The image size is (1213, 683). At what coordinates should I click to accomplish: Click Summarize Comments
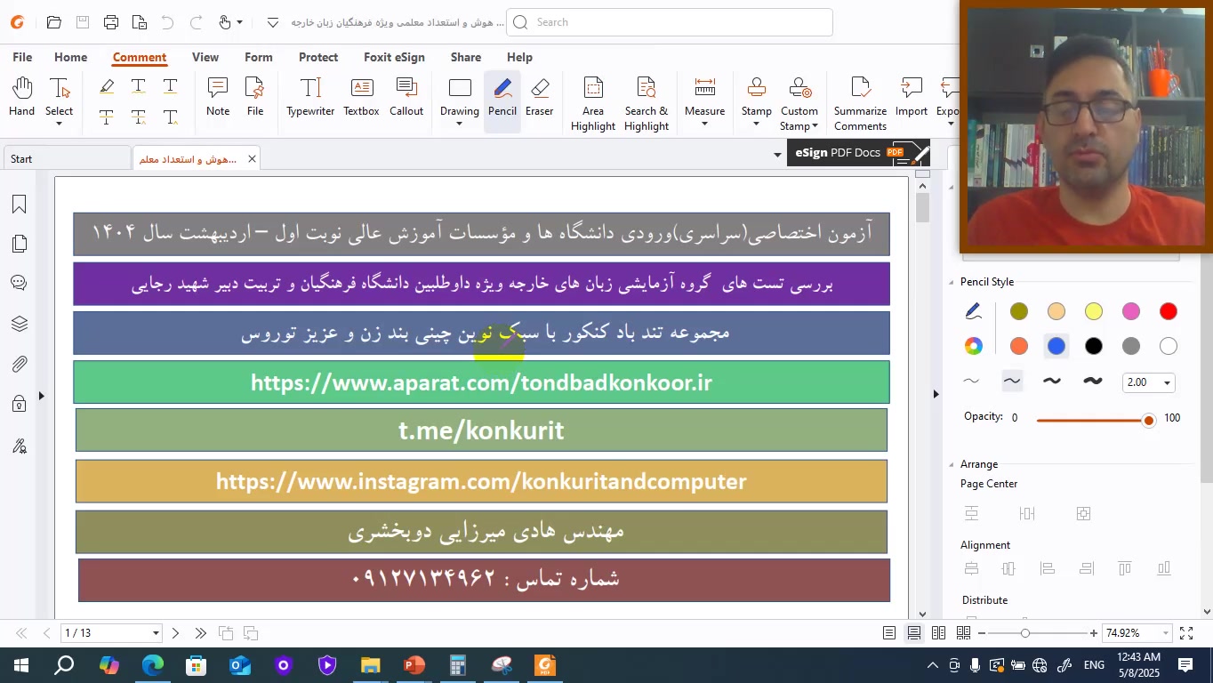860,103
